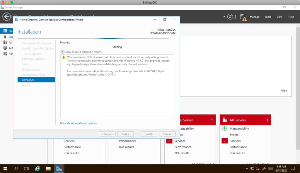Click the All Servers manageability green icon
300x173 pixels.
[225, 129]
